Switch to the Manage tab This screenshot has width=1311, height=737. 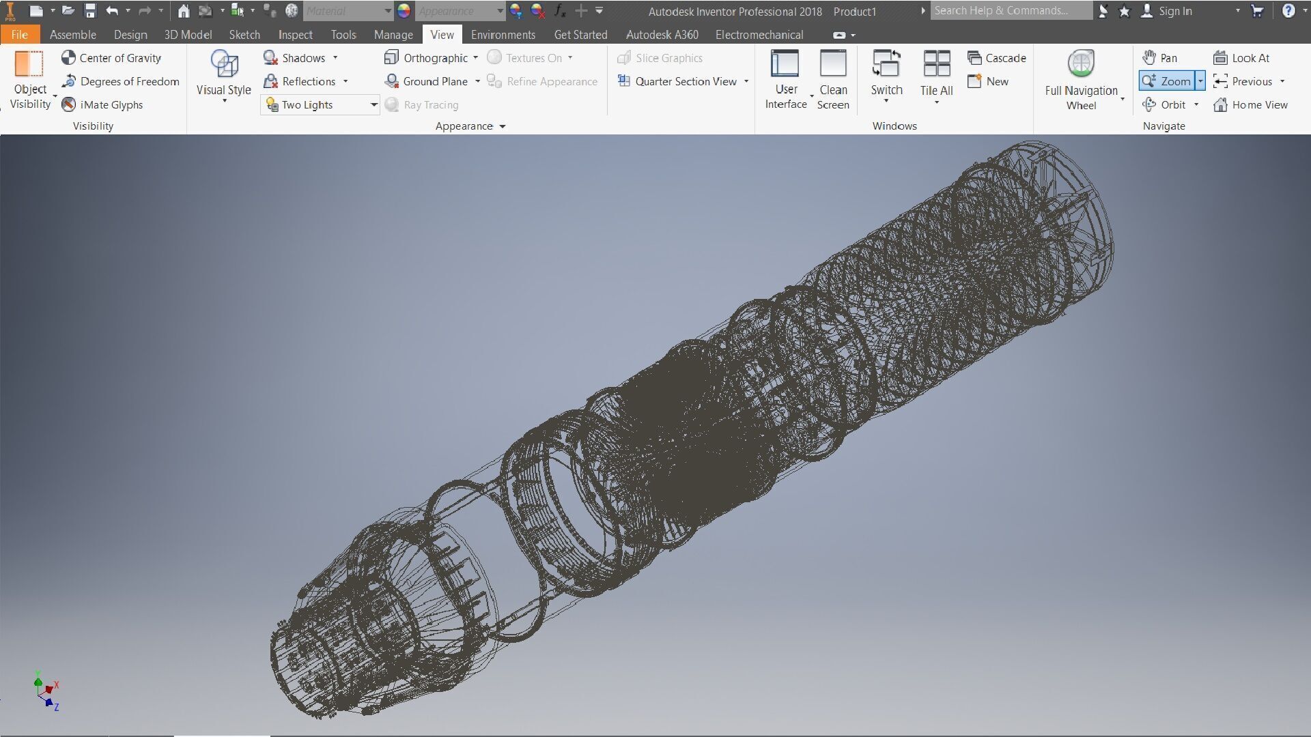pyautogui.click(x=393, y=34)
